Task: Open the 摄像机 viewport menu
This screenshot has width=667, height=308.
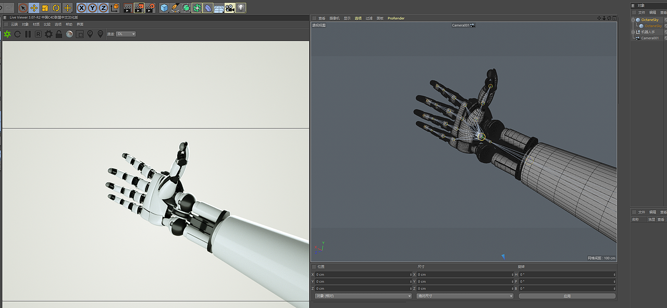Action: pyautogui.click(x=333, y=18)
